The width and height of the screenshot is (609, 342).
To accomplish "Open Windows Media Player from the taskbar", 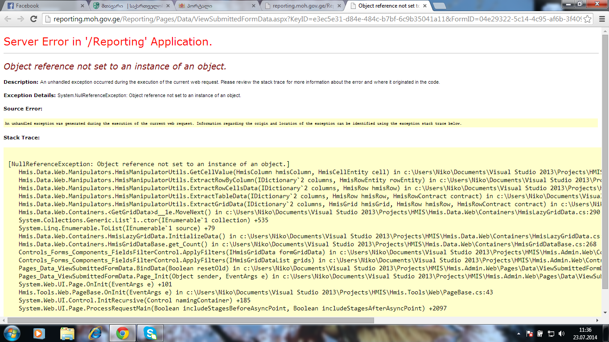I will click(x=40, y=333).
